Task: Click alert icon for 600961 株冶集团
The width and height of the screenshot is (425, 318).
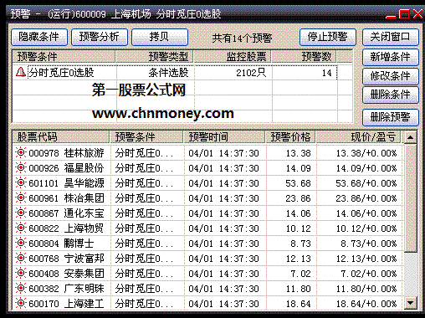Action: [x=21, y=198]
